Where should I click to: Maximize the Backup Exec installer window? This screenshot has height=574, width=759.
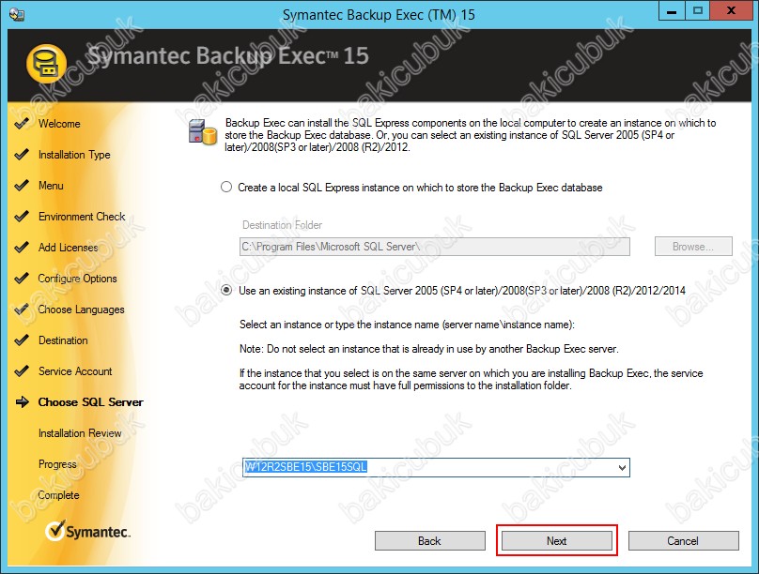tap(698, 10)
